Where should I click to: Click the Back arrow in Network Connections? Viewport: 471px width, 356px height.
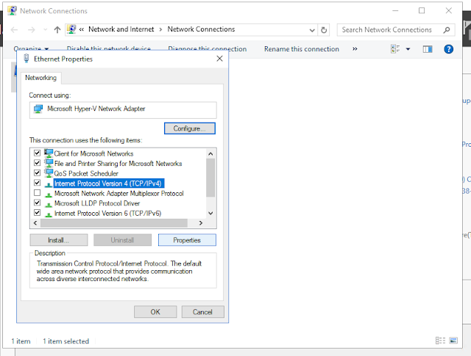click(14, 29)
